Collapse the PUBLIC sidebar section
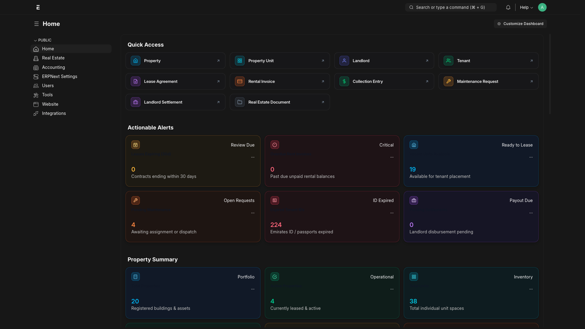Image resolution: width=585 pixels, height=329 pixels. click(42, 40)
